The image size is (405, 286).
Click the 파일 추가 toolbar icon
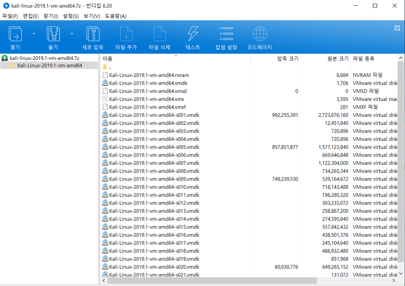tap(126, 33)
